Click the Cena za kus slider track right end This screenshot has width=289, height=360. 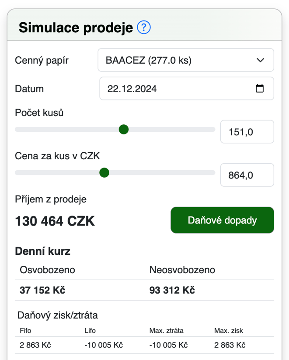pos(212,173)
